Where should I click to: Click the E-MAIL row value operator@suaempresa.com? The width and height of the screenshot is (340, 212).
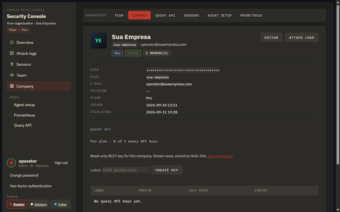click(x=169, y=84)
